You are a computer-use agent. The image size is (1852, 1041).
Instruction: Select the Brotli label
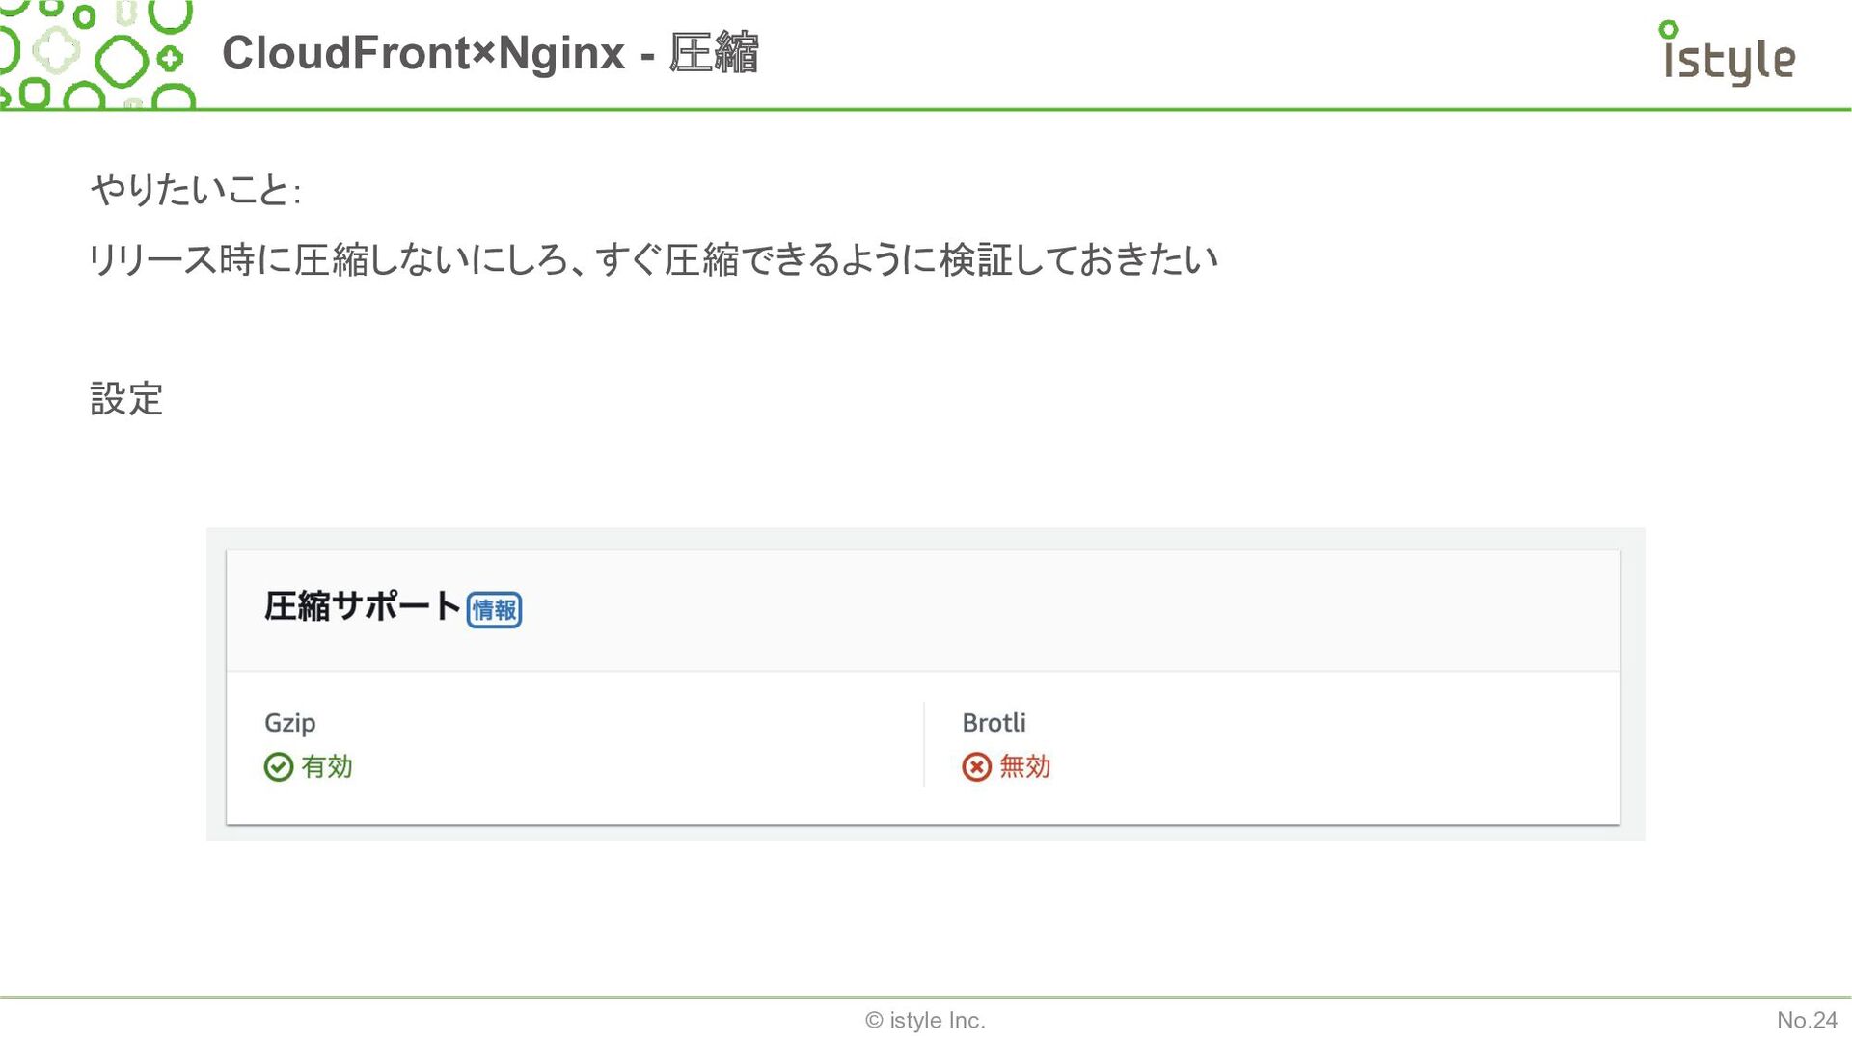[994, 723]
